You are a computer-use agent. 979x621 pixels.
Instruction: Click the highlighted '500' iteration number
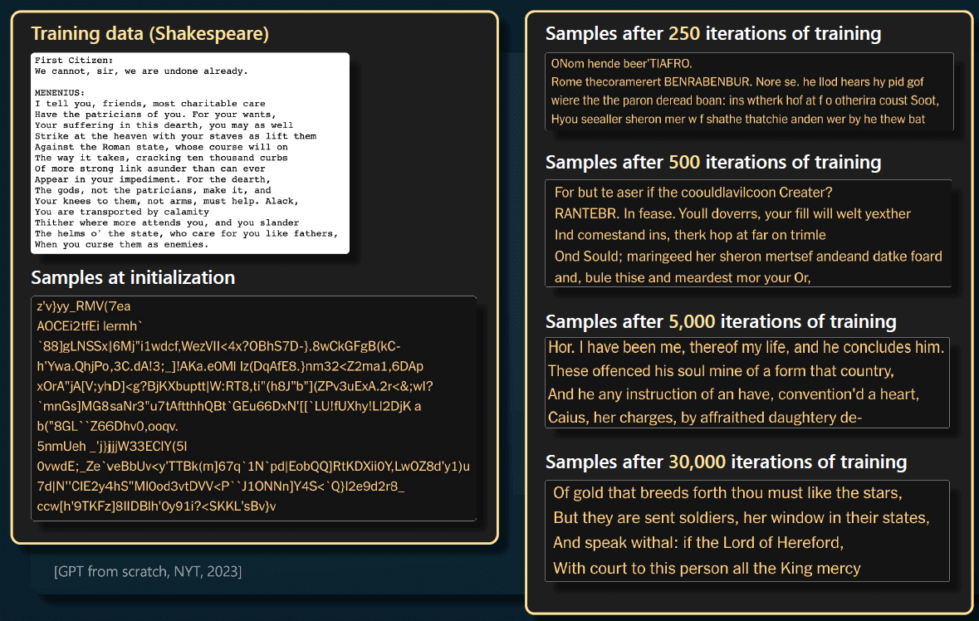pos(684,162)
